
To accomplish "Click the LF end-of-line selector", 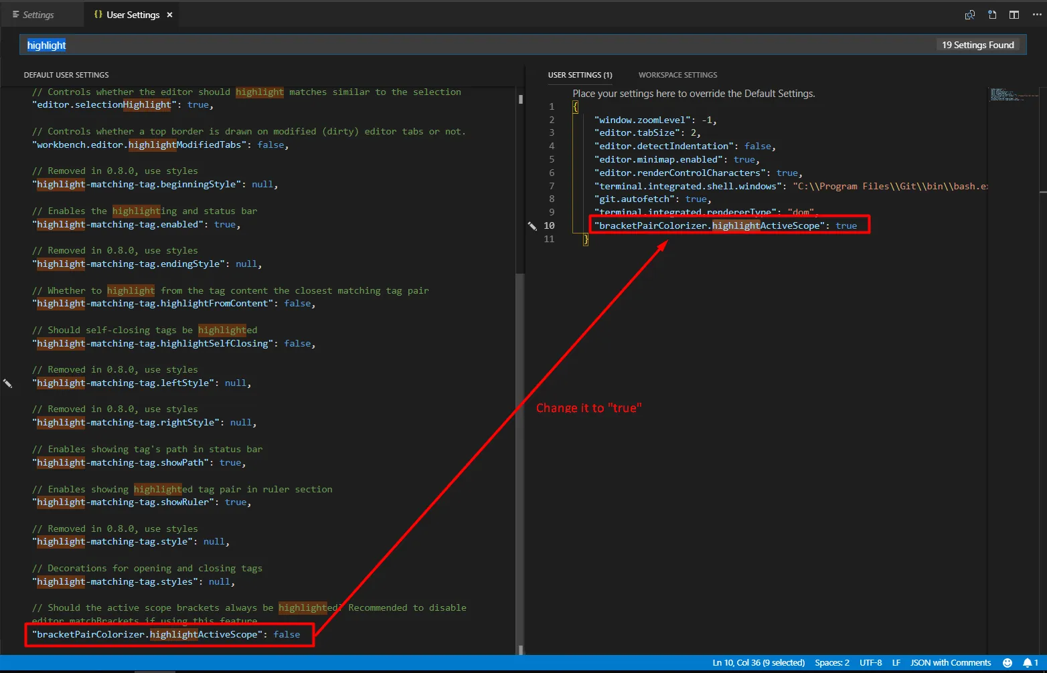I will [896, 662].
